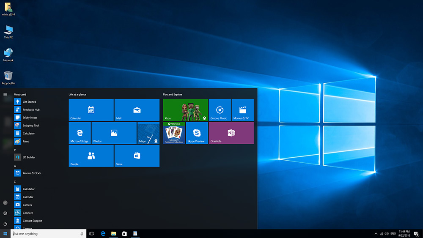Open the Skype Preview tile
Screen dimensions: 423x238
tap(197, 133)
